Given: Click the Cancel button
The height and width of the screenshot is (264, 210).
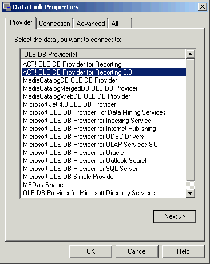Looking at the screenshot, I should [x=137, y=251].
